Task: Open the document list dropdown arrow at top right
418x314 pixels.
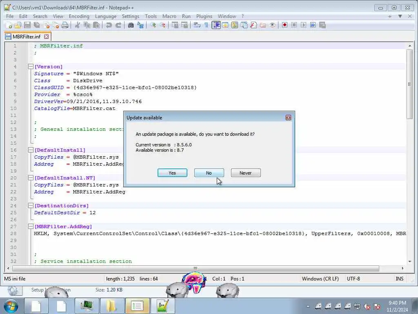Action: click(x=400, y=16)
